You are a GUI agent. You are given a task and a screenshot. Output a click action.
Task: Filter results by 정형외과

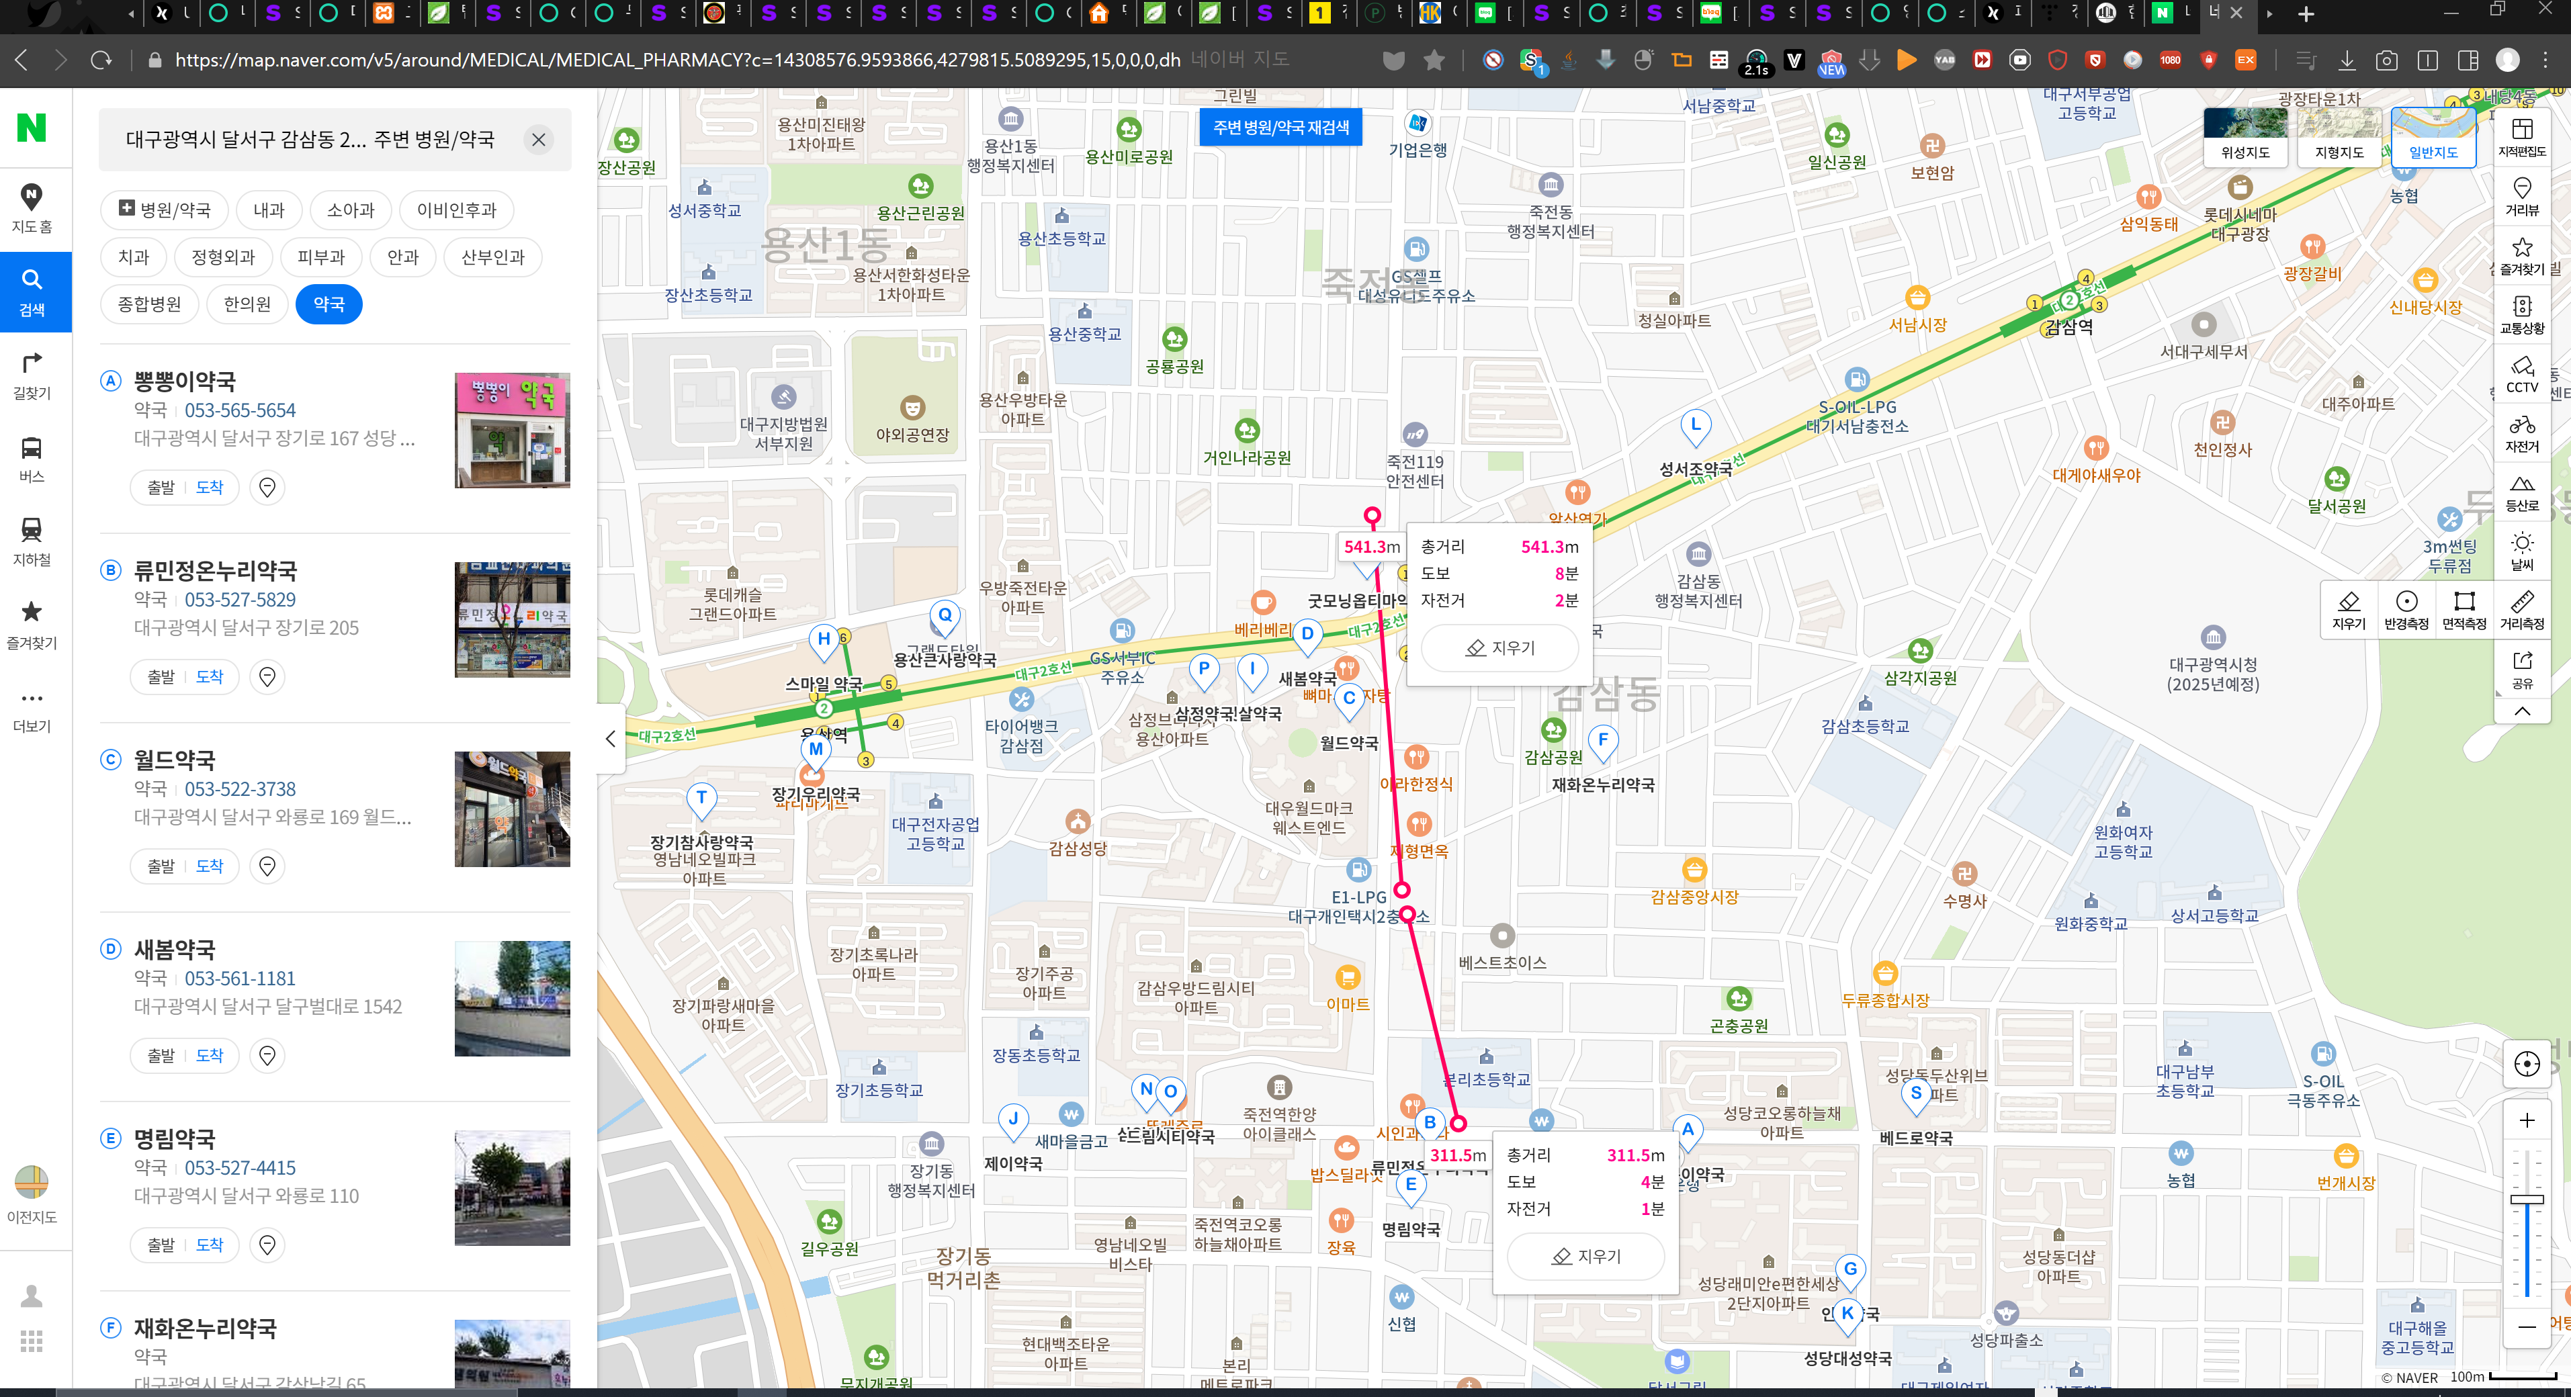[x=224, y=257]
